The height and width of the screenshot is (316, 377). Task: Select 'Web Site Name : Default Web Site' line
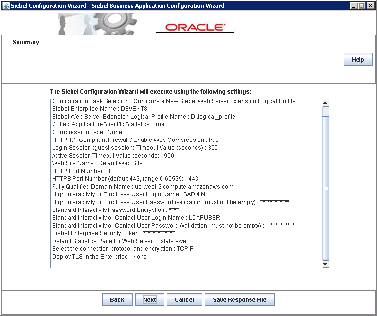tap(97, 163)
